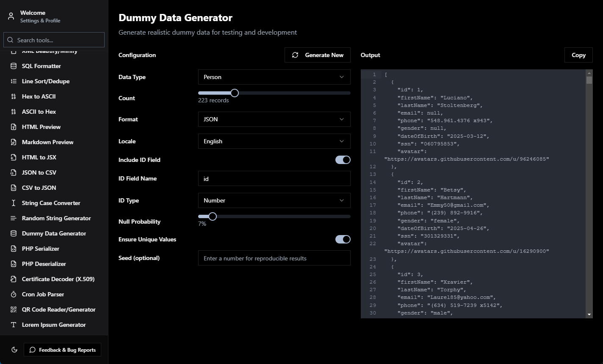Viewport: 603px width, 364px height.
Task: Turn off Ensure Unique Values toggle
Action: (343, 239)
